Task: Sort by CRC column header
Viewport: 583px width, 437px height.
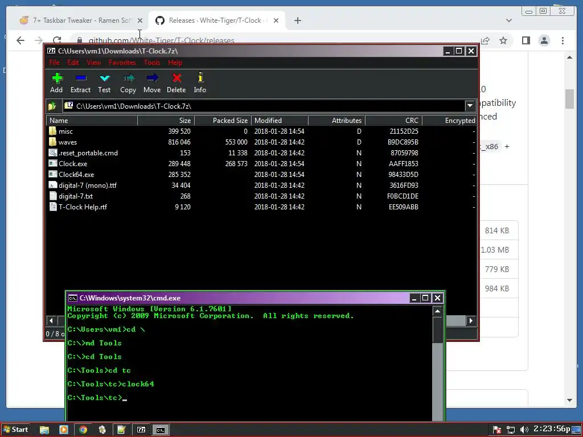Action: 393,121
